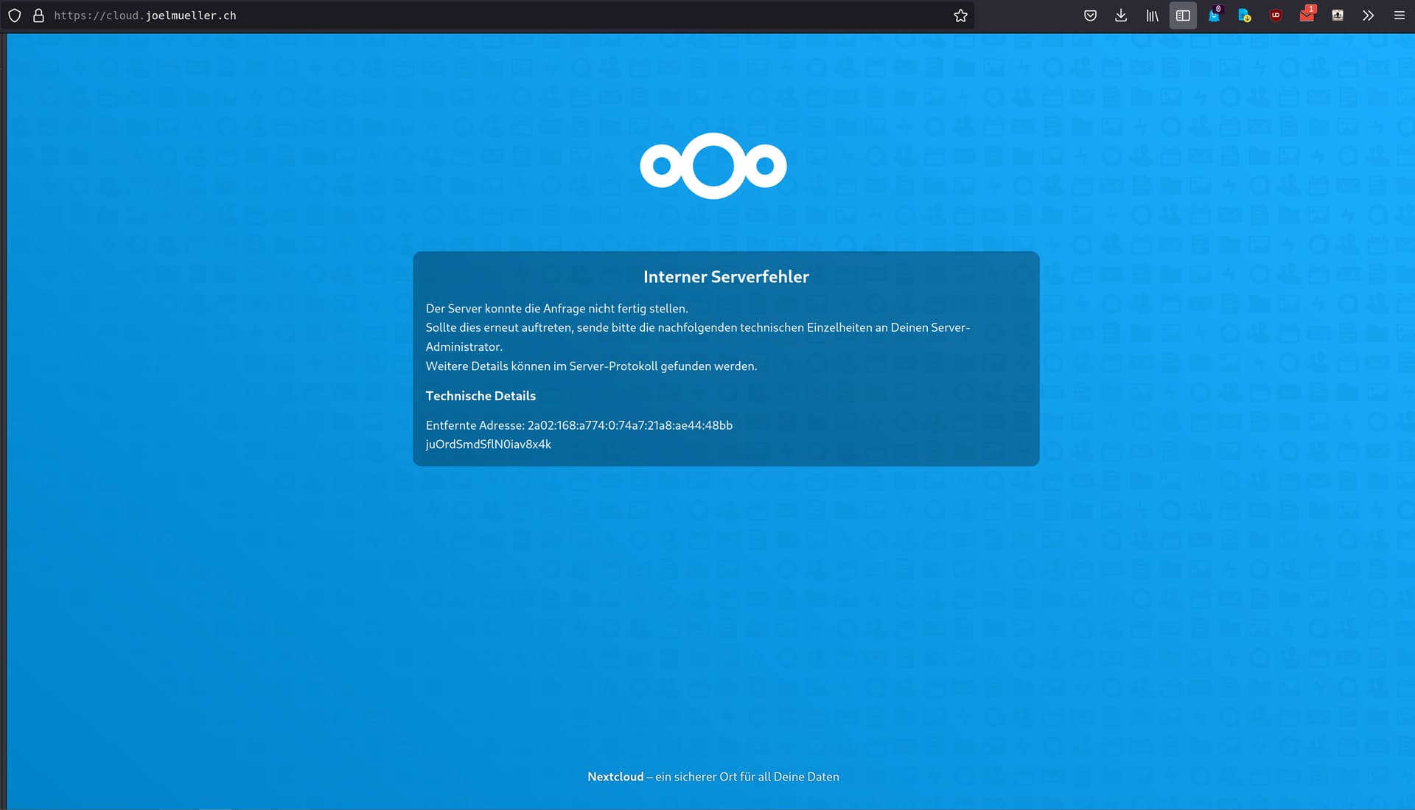The image size is (1415, 810).
Task: Open the uBlock Origin extension
Action: click(x=1276, y=15)
